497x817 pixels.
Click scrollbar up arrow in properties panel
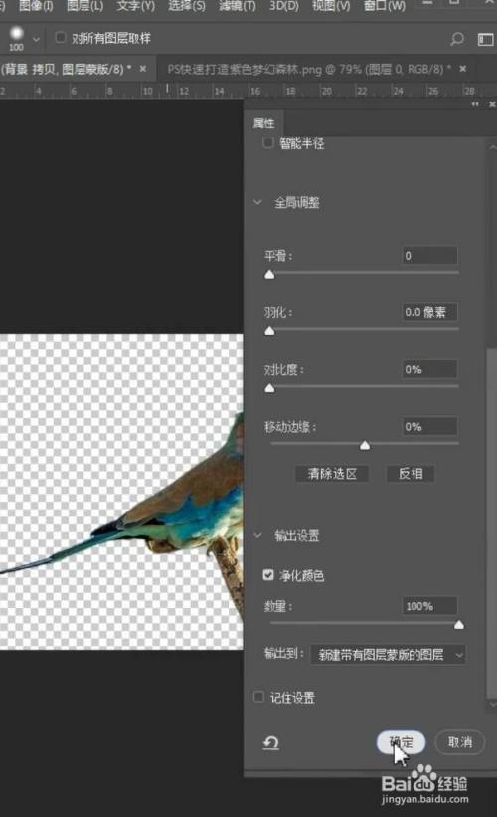492,147
